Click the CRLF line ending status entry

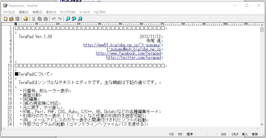[235, 134]
